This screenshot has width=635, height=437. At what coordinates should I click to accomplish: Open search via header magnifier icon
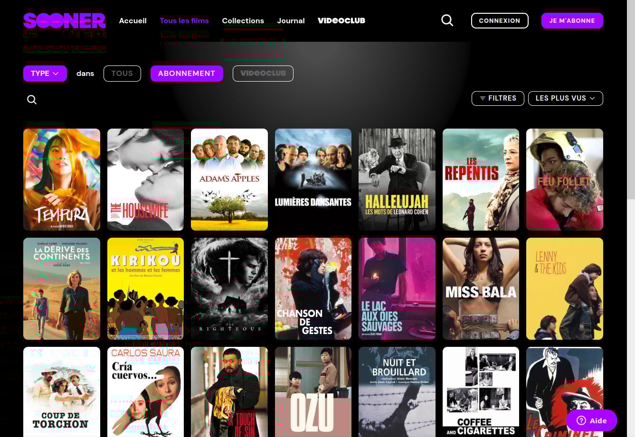point(447,20)
